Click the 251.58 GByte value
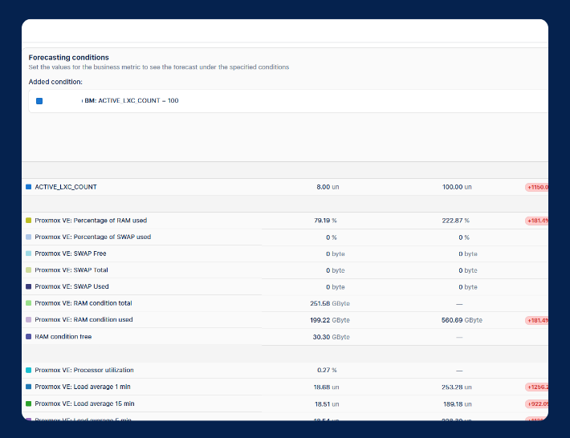The image size is (570, 438). coord(330,303)
